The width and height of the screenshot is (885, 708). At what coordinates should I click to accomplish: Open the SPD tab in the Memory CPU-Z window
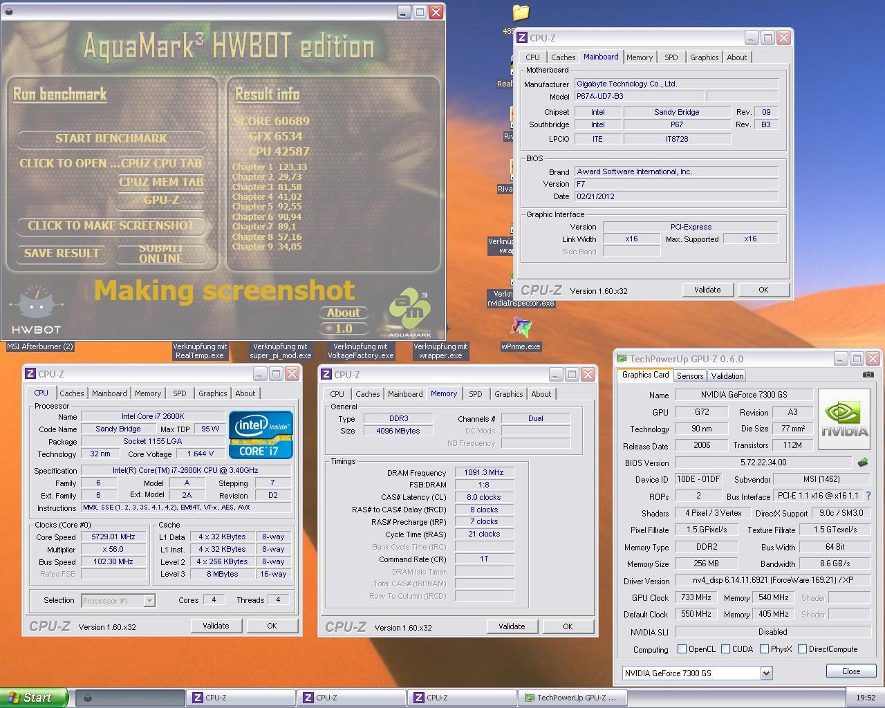point(475,394)
